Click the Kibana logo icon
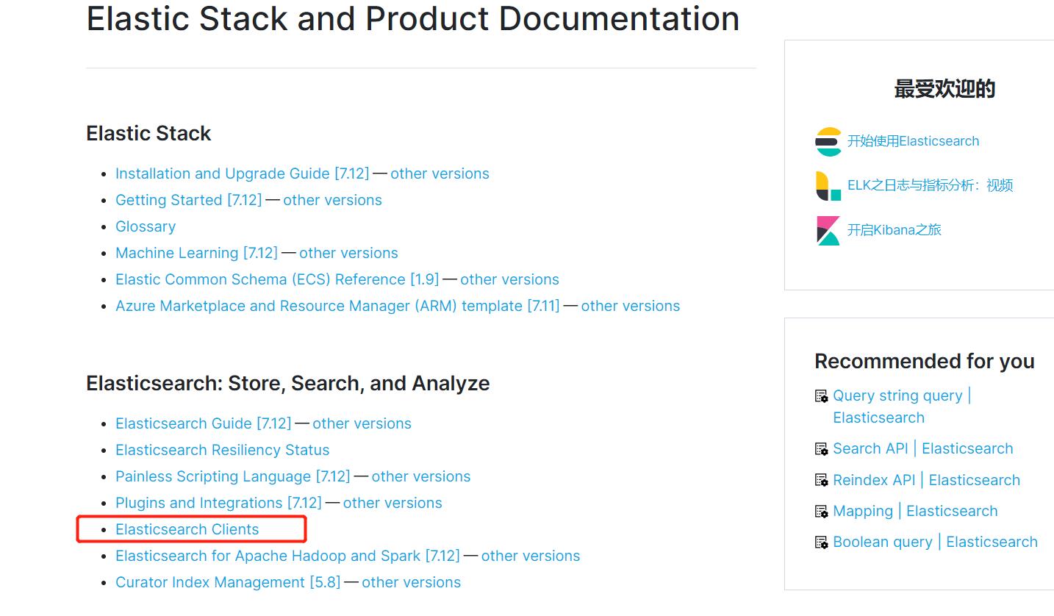1054x616 pixels. coord(828,230)
